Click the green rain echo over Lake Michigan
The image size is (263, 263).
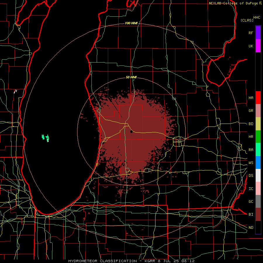46,138
